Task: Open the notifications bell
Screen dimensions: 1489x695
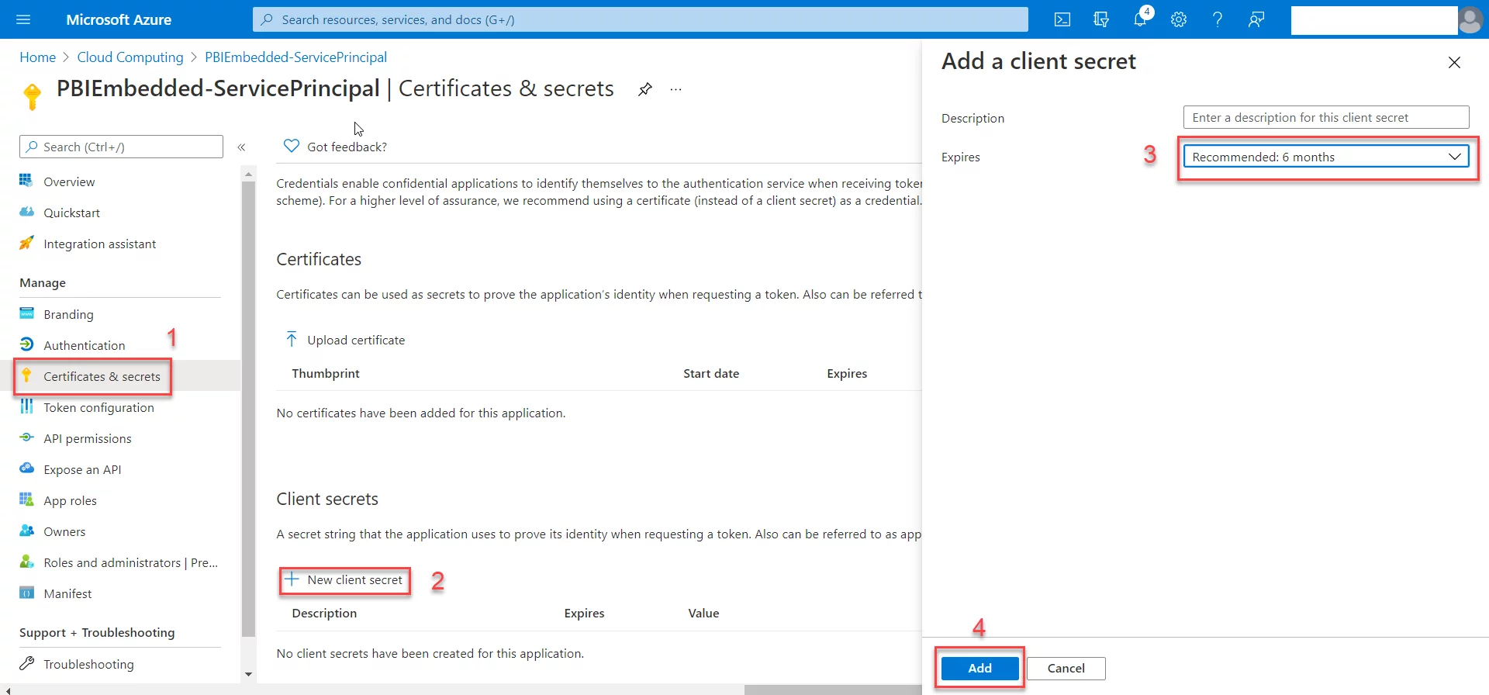Action: (1140, 19)
